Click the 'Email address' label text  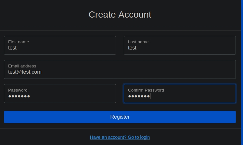(x=22, y=66)
